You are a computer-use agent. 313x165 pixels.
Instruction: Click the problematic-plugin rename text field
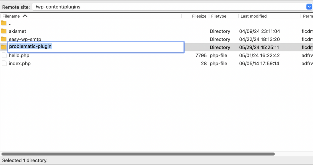[x=96, y=47]
